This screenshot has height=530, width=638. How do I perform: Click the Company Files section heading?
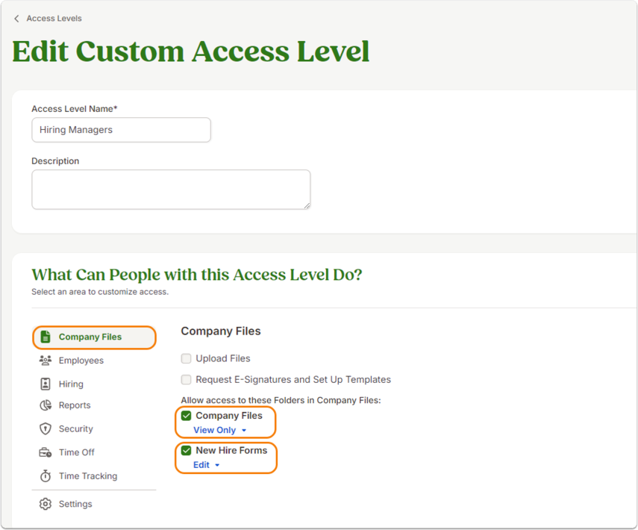click(221, 331)
